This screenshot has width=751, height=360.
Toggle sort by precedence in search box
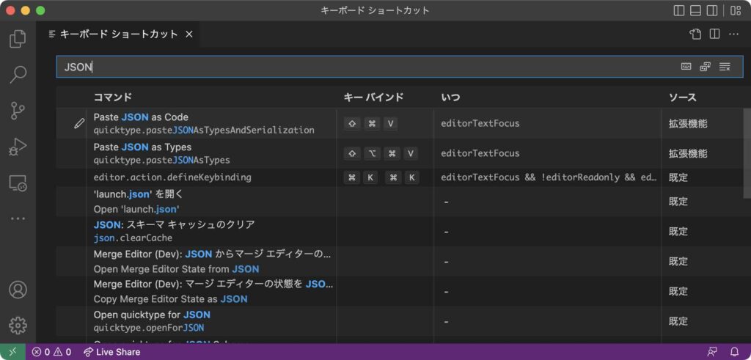click(706, 67)
